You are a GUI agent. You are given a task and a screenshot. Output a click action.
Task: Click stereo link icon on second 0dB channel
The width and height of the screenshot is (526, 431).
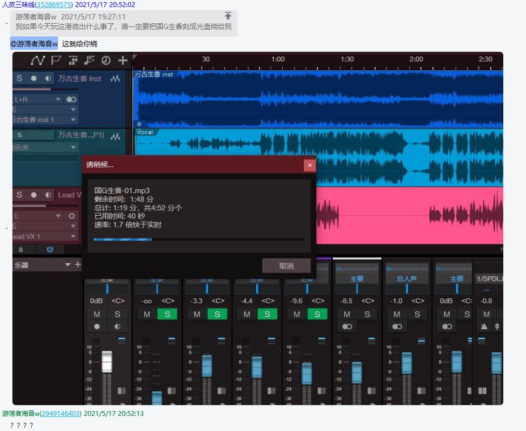447,326
